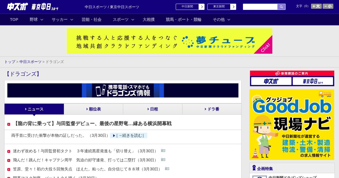Image resolution: width=339 pixels, height=178 pixels.
Task: Open the 大相撲 navigation item
Action: [x=149, y=19]
